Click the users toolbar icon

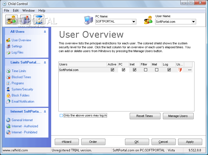[x=11, y=19]
